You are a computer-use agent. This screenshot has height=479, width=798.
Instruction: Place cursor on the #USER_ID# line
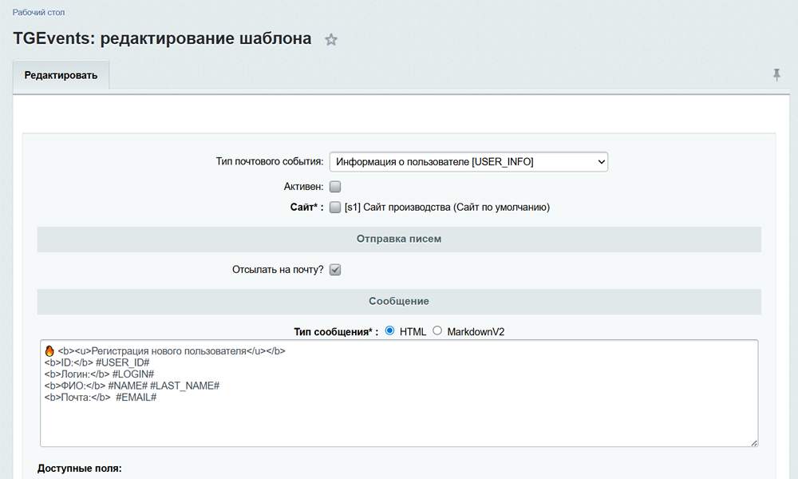(128, 362)
